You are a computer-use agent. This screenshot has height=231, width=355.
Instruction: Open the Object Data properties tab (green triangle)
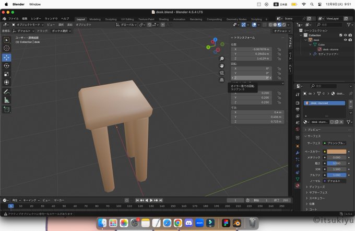[x=298, y=179]
